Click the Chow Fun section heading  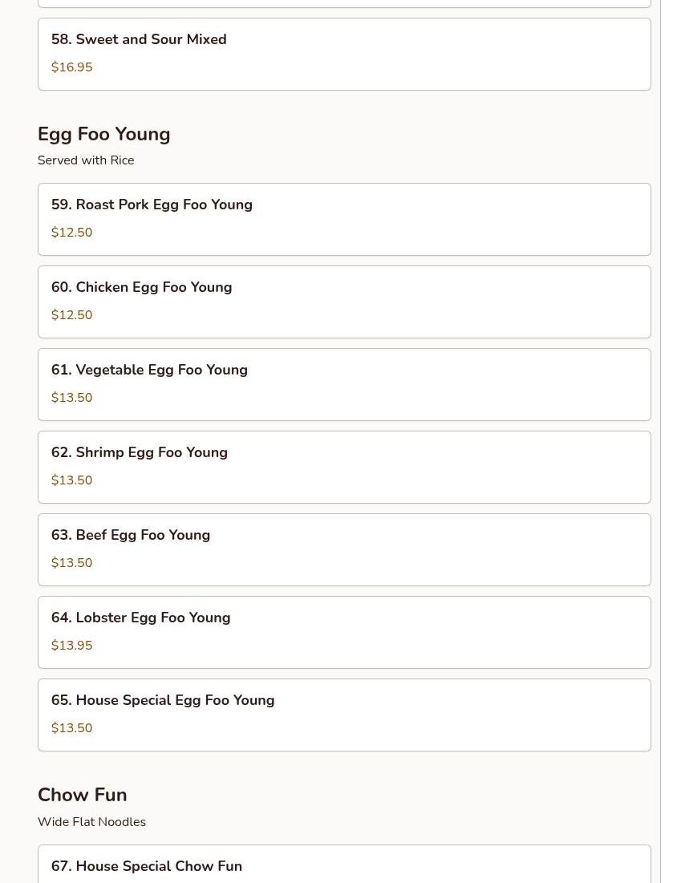(x=83, y=795)
